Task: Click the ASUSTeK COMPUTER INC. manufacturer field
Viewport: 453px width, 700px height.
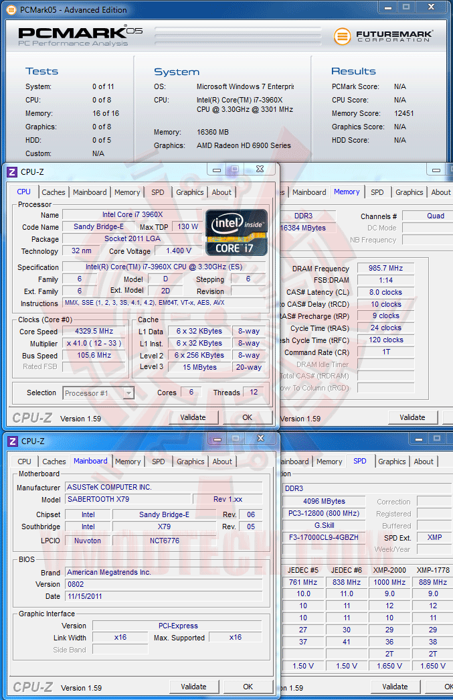Action: coord(164,487)
